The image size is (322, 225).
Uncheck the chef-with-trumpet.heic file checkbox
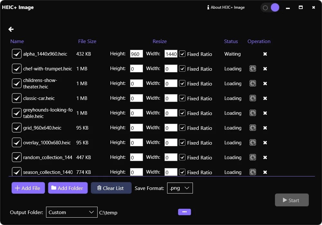pos(17,68)
